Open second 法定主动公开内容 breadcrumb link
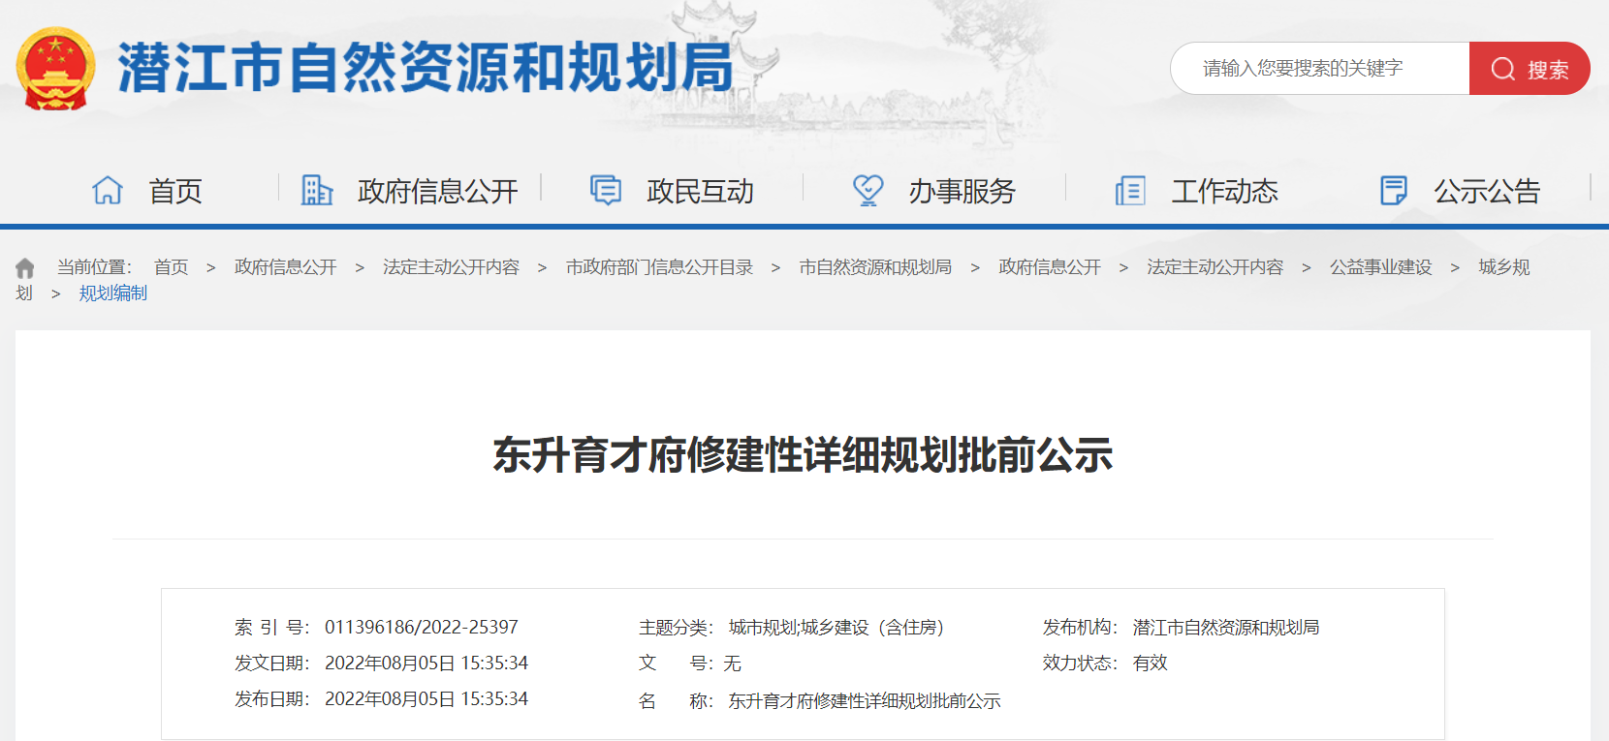Viewport: 1609px width, 741px height. point(1215,267)
